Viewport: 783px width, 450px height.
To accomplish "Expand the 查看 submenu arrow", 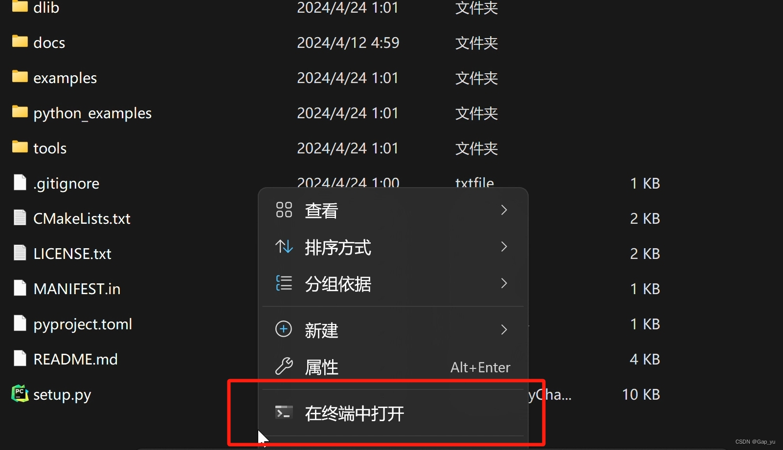I will tap(504, 210).
